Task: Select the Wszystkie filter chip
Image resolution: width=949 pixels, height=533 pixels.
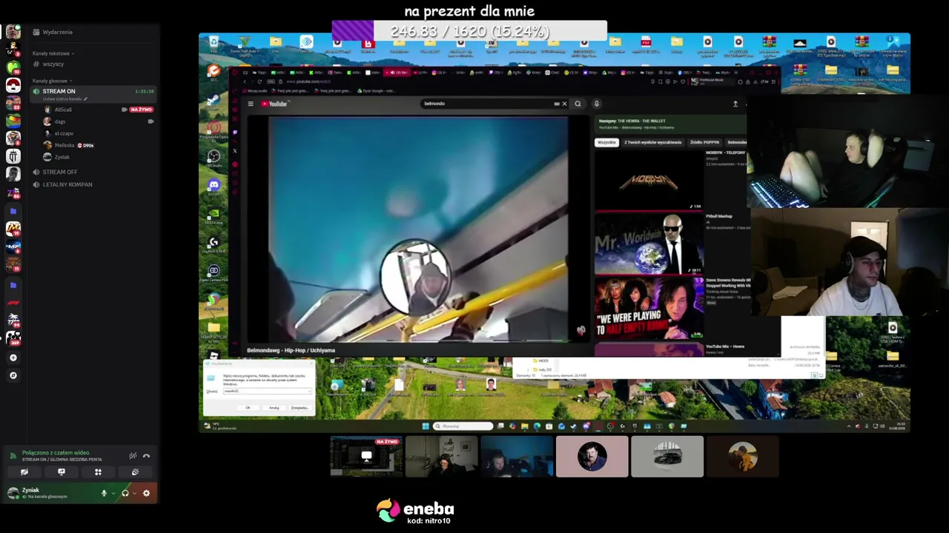Action: click(x=606, y=142)
